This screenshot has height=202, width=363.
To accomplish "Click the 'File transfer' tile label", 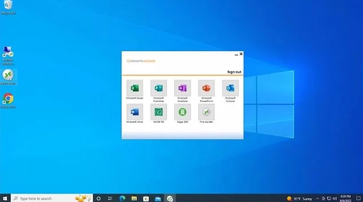I will click(x=206, y=122).
